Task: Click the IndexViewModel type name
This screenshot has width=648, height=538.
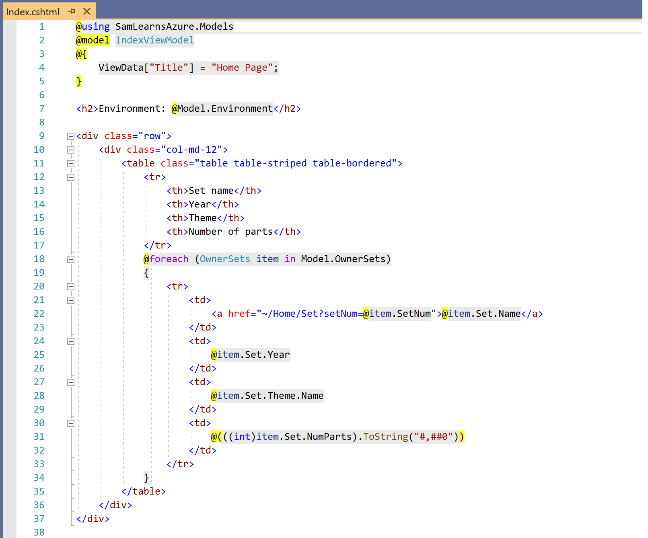Action: [154, 40]
